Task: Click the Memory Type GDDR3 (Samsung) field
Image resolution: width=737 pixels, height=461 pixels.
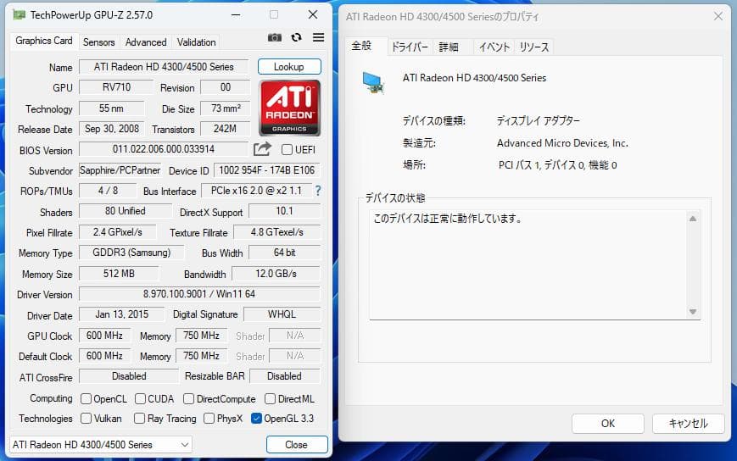Action: pyautogui.click(x=131, y=253)
